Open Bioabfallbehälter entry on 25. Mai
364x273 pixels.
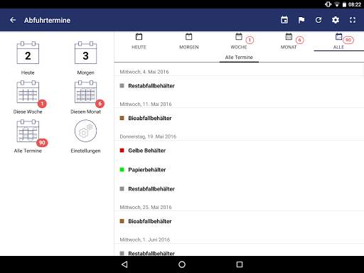[x=239, y=221]
